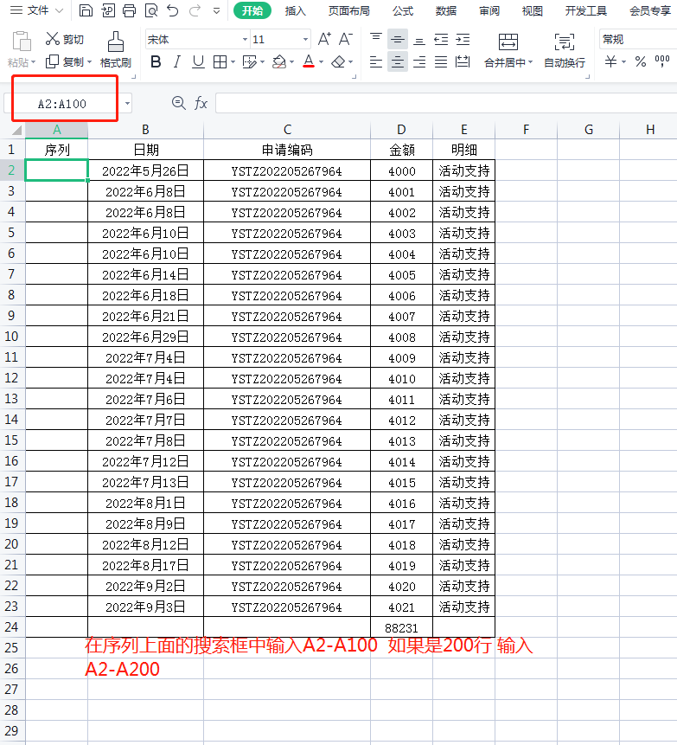Image resolution: width=677 pixels, height=745 pixels.
Task: Increase indent icon
Action: pos(463,39)
